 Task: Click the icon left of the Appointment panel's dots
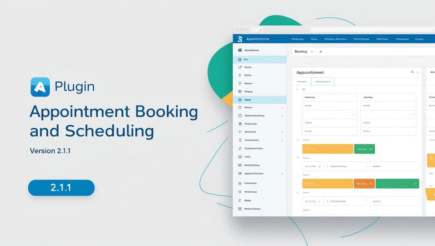[x=413, y=72]
